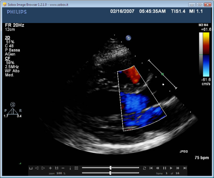Click the +61.6 velocity value
Viewport: 214px width, 178px height.
tap(206, 29)
